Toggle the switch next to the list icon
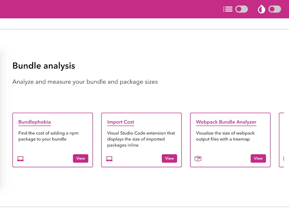The image size is (289, 222). [x=241, y=9]
